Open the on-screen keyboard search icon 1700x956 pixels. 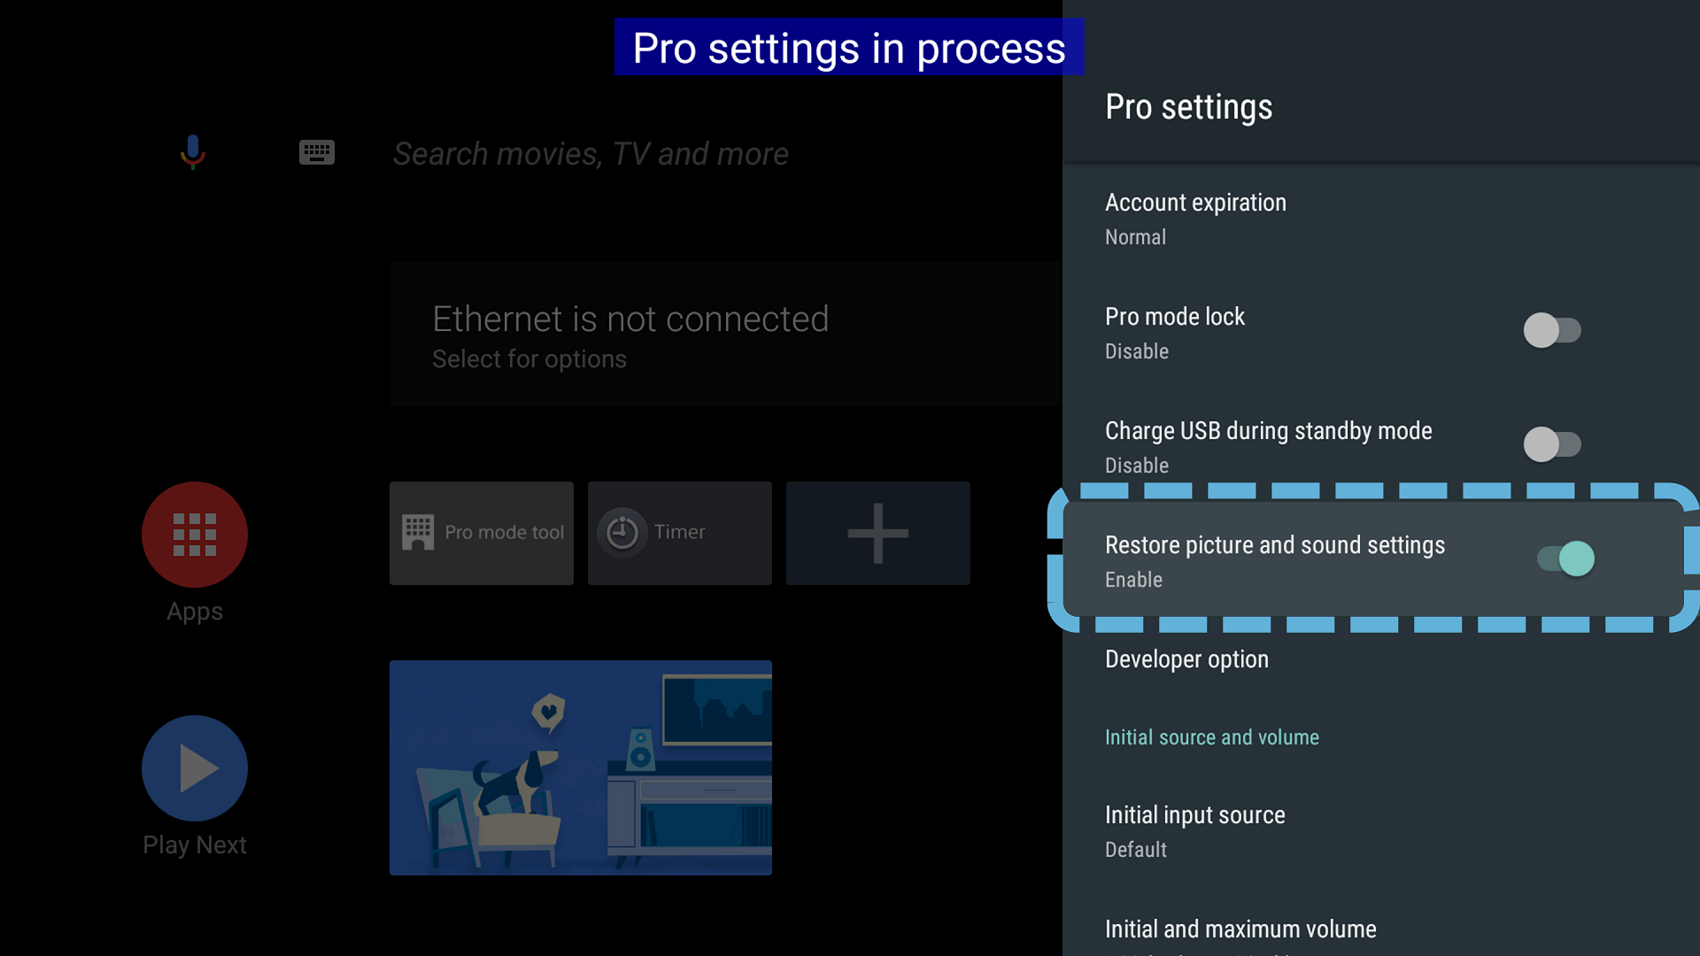coord(316,152)
